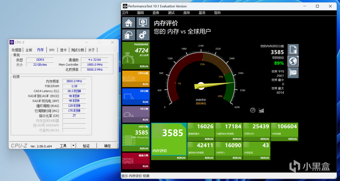Open the 高级 menu
Screen dimensions: 340x181
coord(186,13)
